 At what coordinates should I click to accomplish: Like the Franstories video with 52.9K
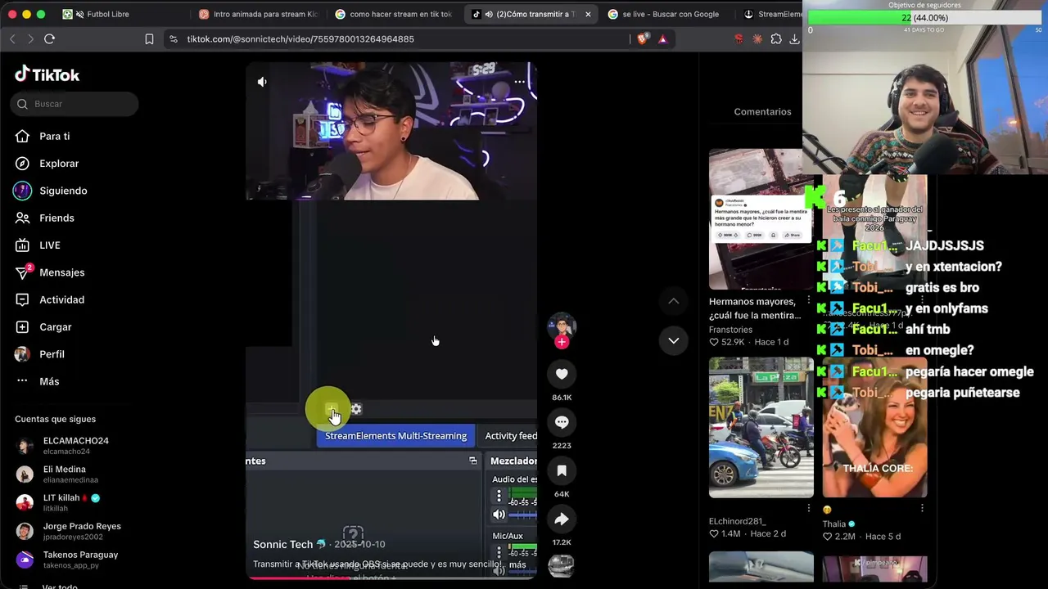coord(714,342)
